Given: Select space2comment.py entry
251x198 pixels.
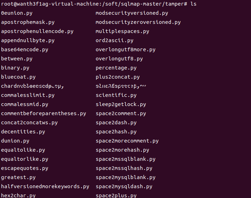Looking at the screenshot, I should 121,113.
